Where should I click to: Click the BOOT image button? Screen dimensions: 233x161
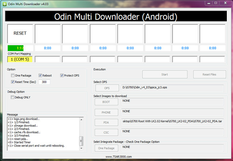[106, 102]
